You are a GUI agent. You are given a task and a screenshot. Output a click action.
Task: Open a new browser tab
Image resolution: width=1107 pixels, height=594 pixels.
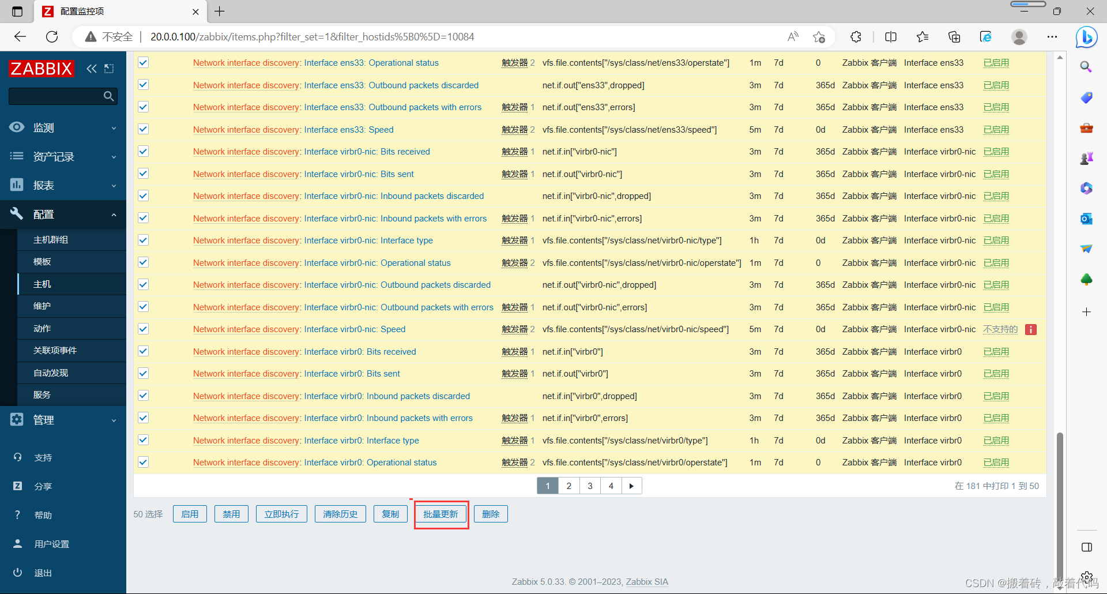(220, 12)
